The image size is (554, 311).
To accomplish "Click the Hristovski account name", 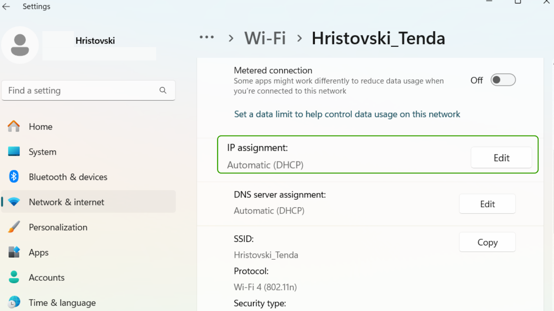I will coord(95,41).
